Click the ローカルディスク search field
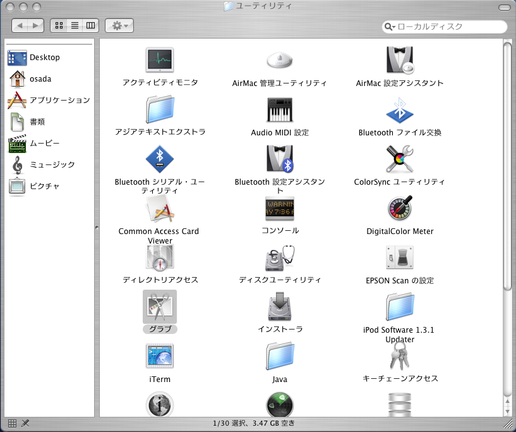Image resolution: width=516 pixels, height=432 pixels. point(445,27)
